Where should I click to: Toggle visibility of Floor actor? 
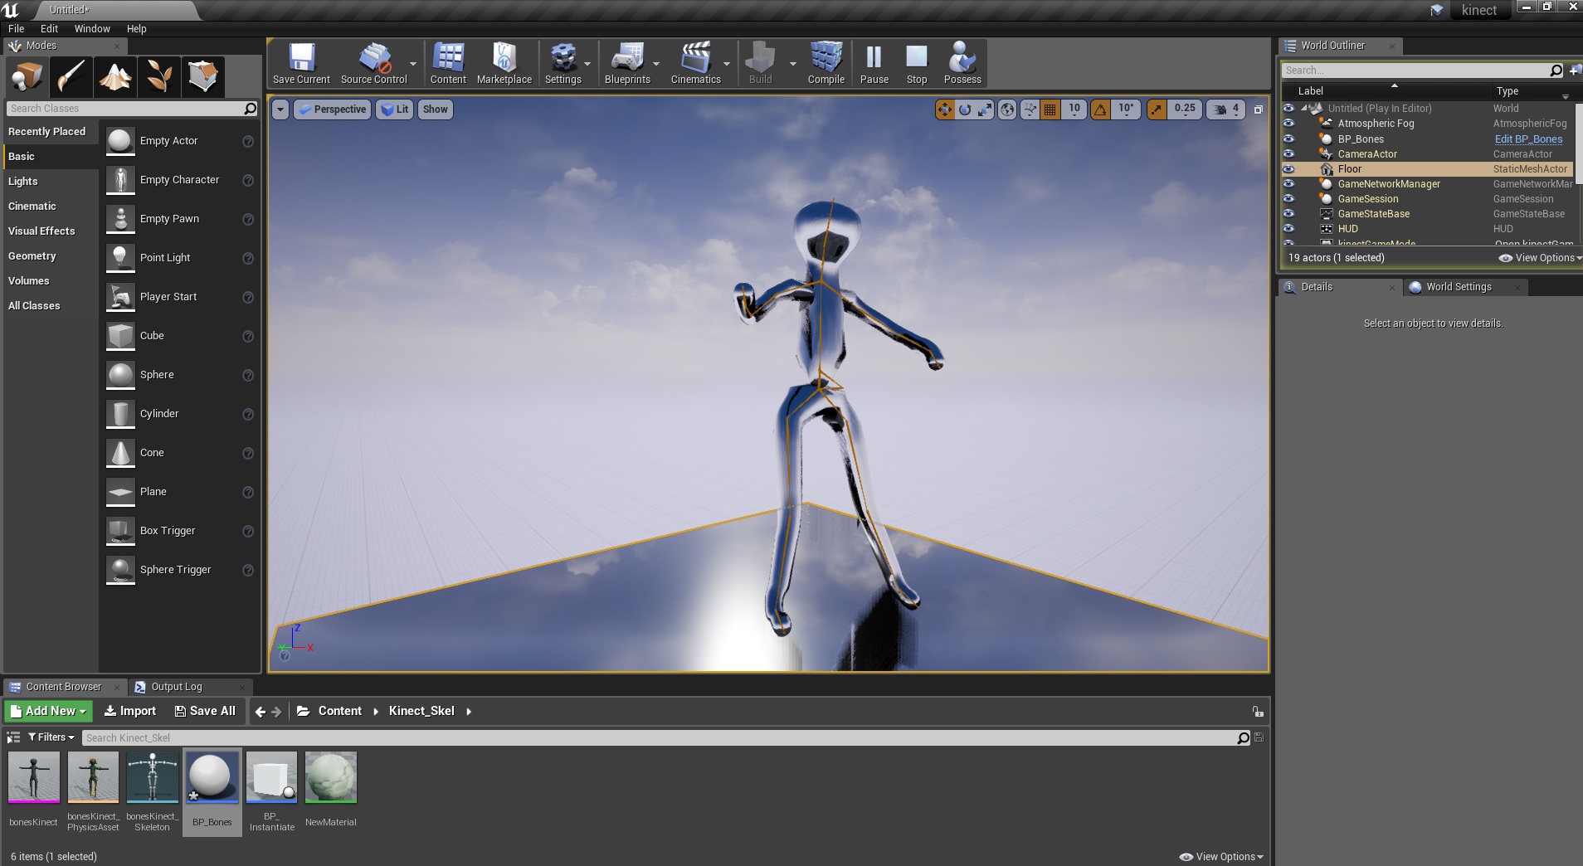(x=1288, y=168)
